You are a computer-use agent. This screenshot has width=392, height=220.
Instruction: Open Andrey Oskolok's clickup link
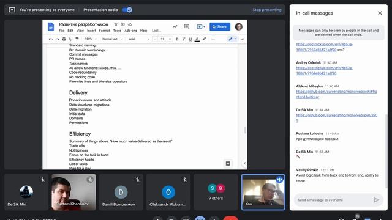[x=324, y=71]
